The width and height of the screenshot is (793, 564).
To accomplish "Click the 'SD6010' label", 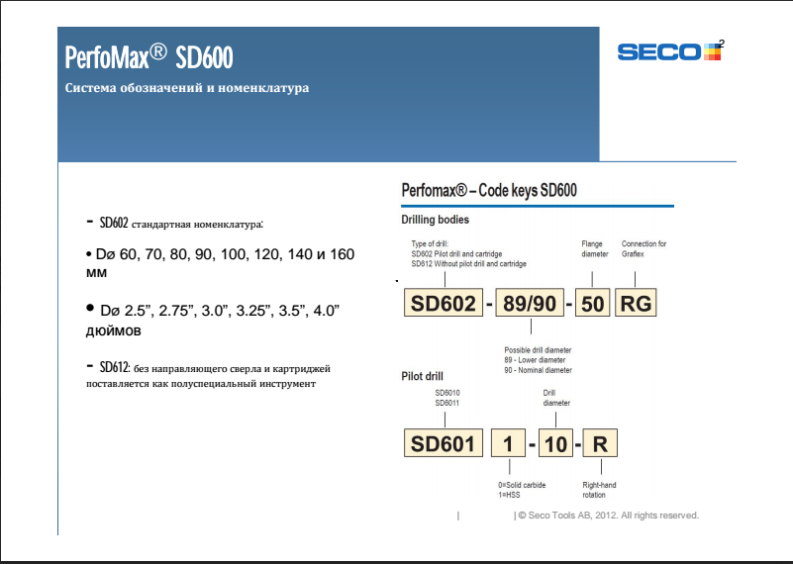I will click(x=447, y=393).
